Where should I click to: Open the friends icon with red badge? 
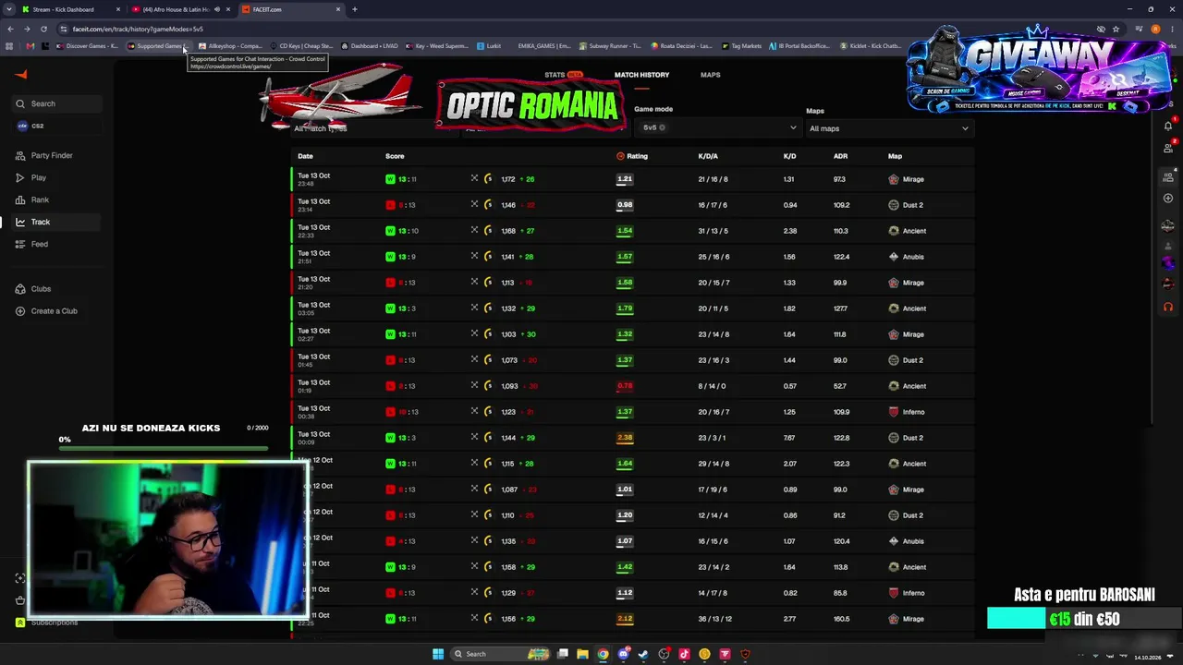coord(1168,148)
